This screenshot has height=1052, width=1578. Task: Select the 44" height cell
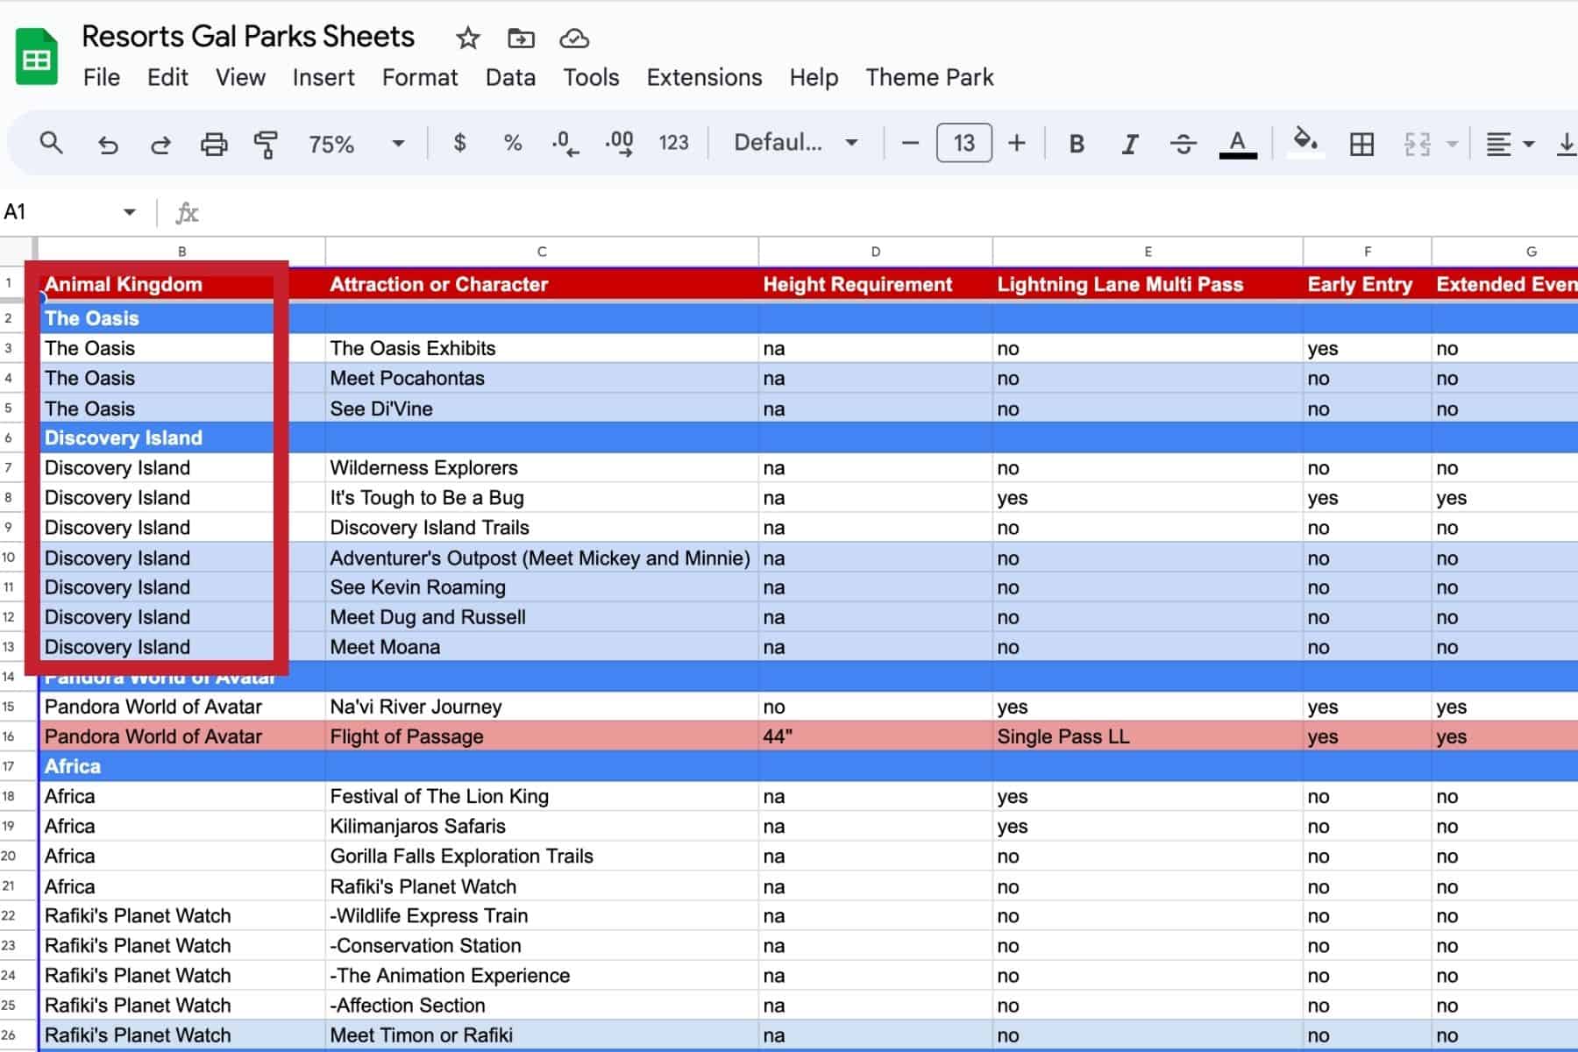[x=876, y=736]
